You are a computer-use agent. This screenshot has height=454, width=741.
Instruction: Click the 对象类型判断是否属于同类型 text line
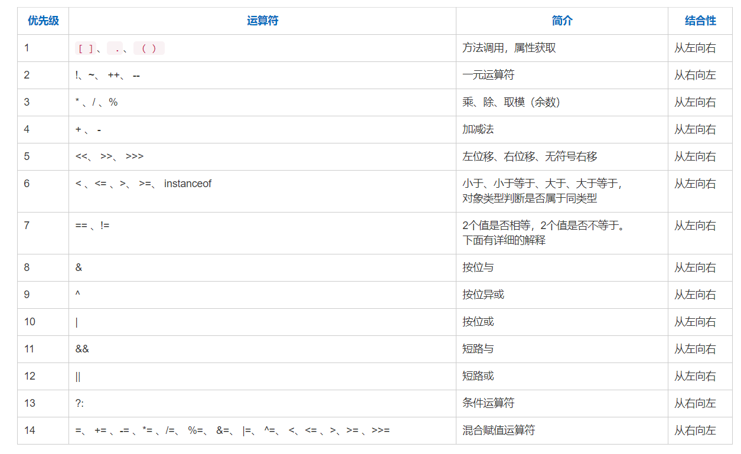pos(530,198)
